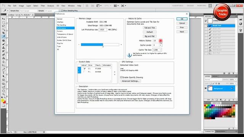
Task: Open the Cache Levels dropdown arrow
Action: [161, 45]
